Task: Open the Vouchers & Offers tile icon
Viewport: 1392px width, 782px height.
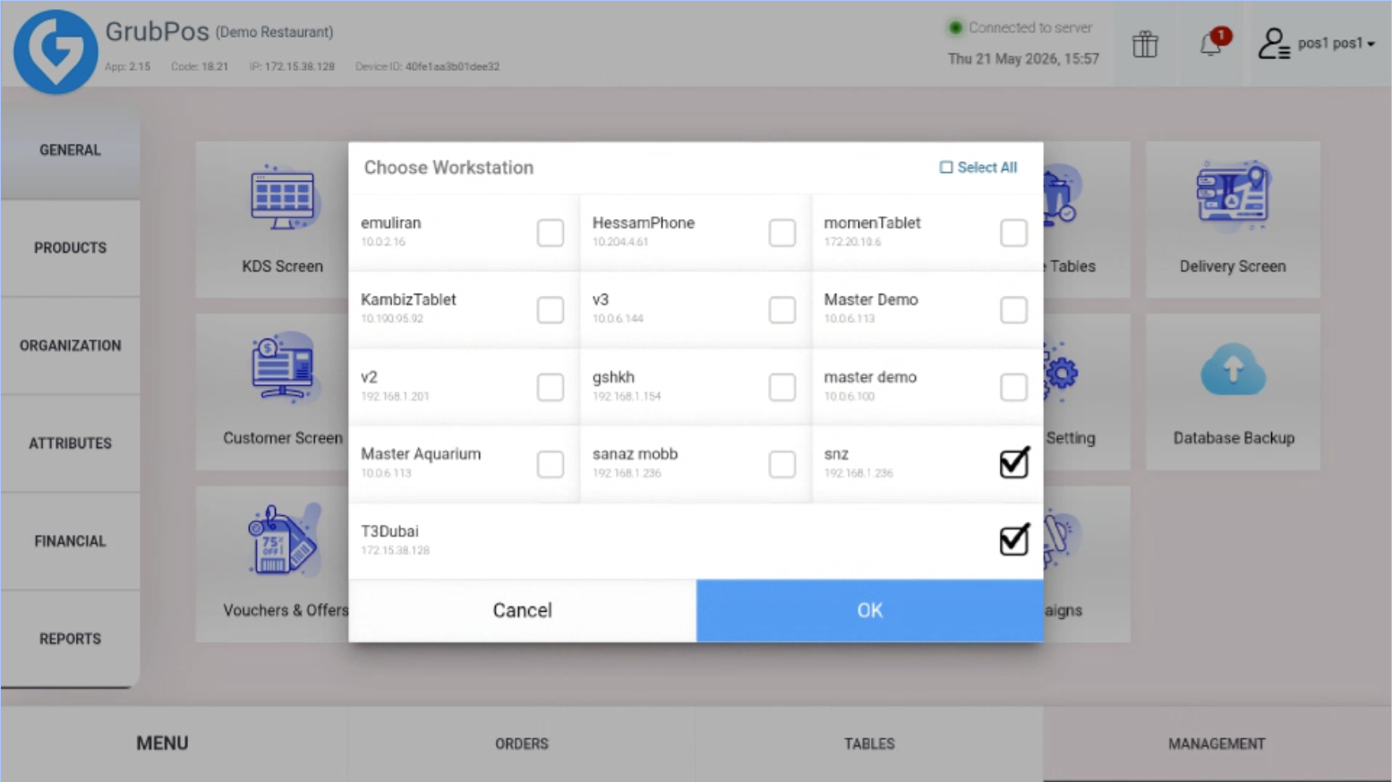Action: (x=282, y=540)
